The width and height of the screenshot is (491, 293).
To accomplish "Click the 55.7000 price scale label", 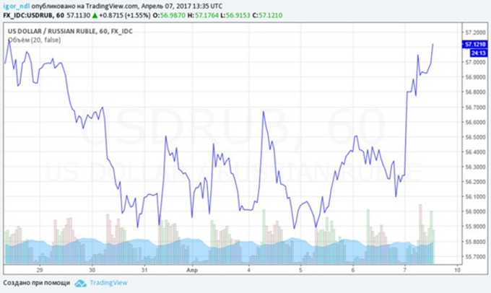I will click(x=475, y=256).
